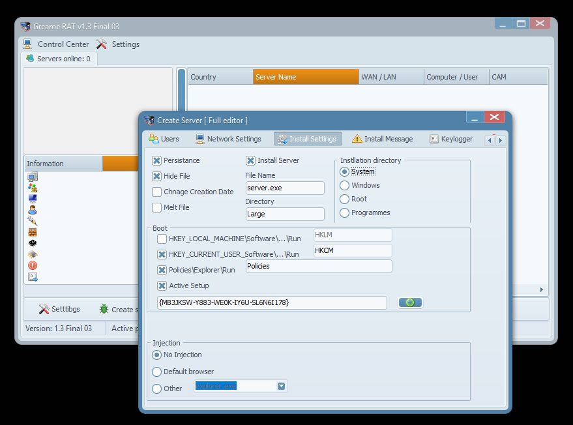Click the Install Message warning triangle icon
This screenshot has height=425, width=573.
(357, 138)
